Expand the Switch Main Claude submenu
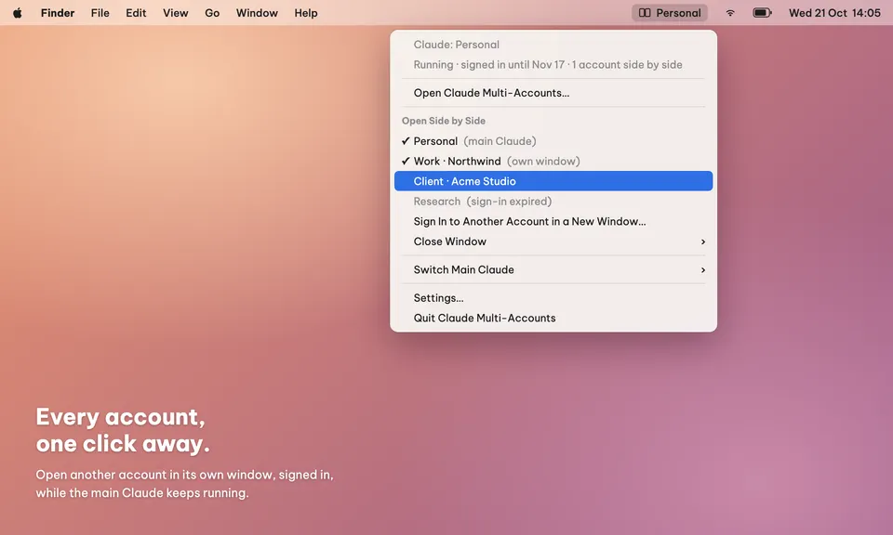893x535 pixels. pos(553,269)
